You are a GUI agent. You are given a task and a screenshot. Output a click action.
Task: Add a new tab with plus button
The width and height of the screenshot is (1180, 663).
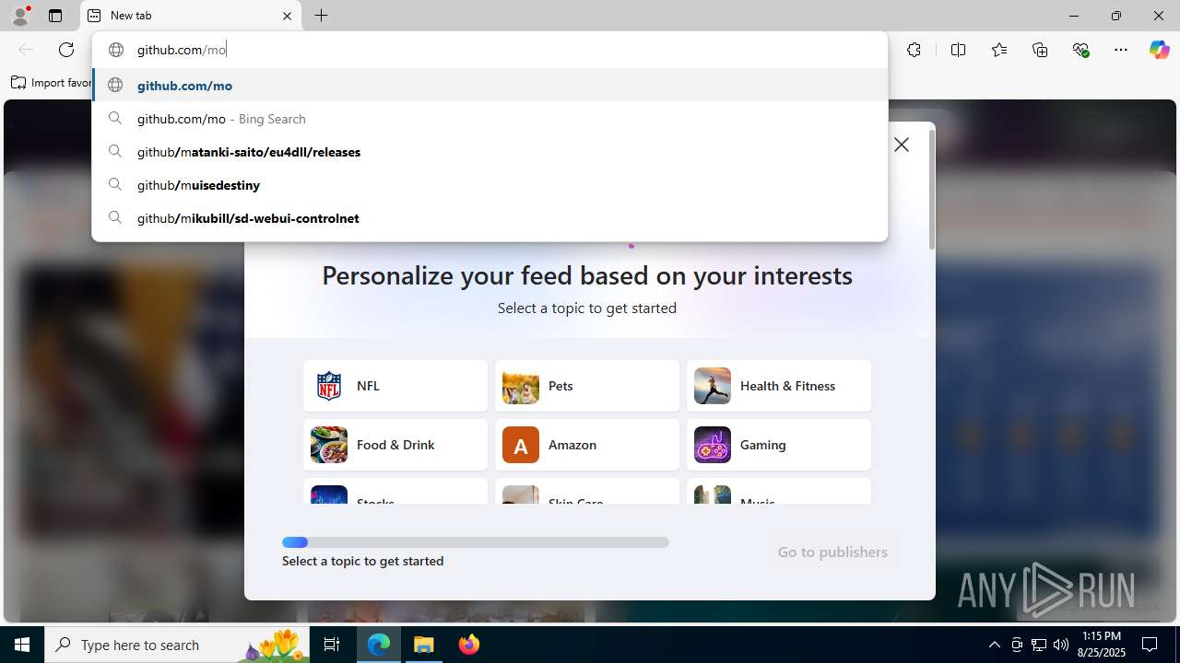321,16
